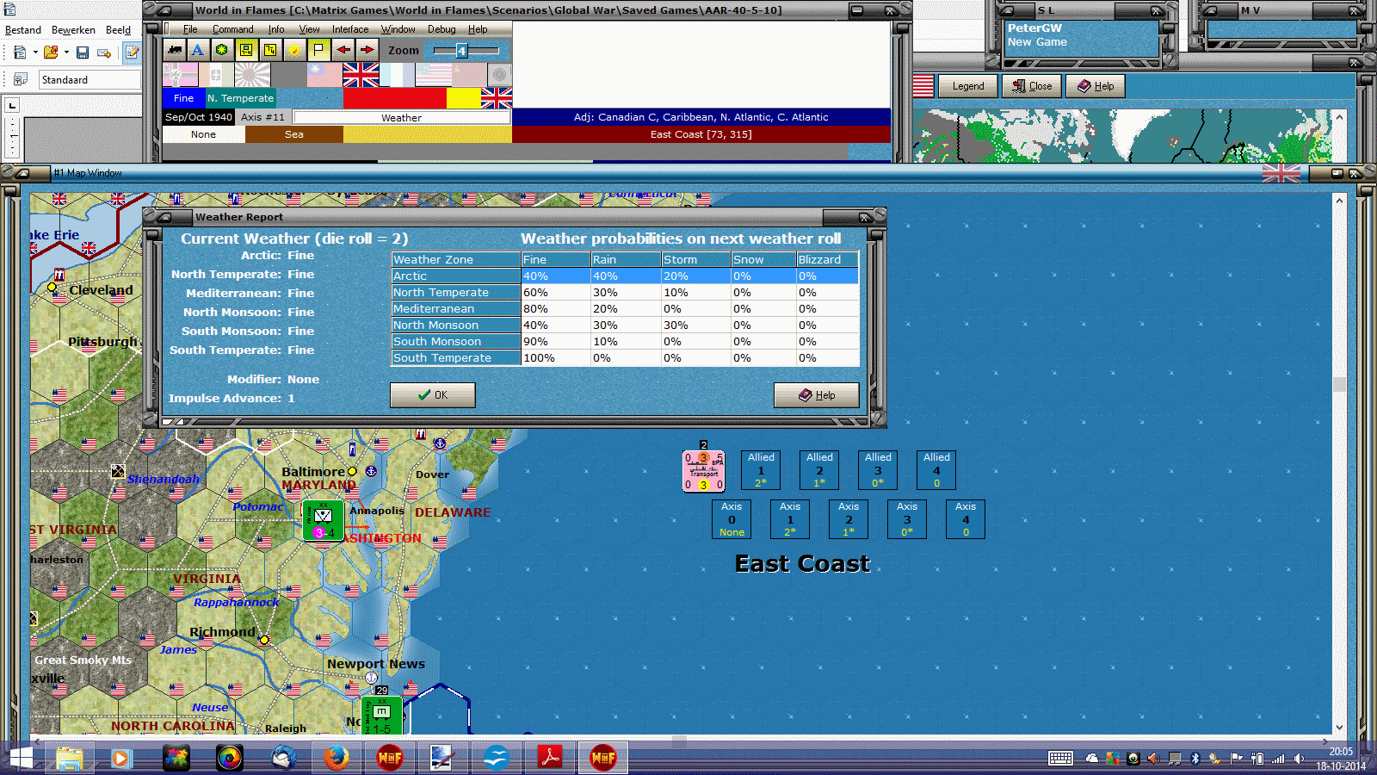Image resolution: width=1377 pixels, height=775 pixels.
Task: Click the pink Transport unit counter
Action: pyautogui.click(x=704, y=471)
